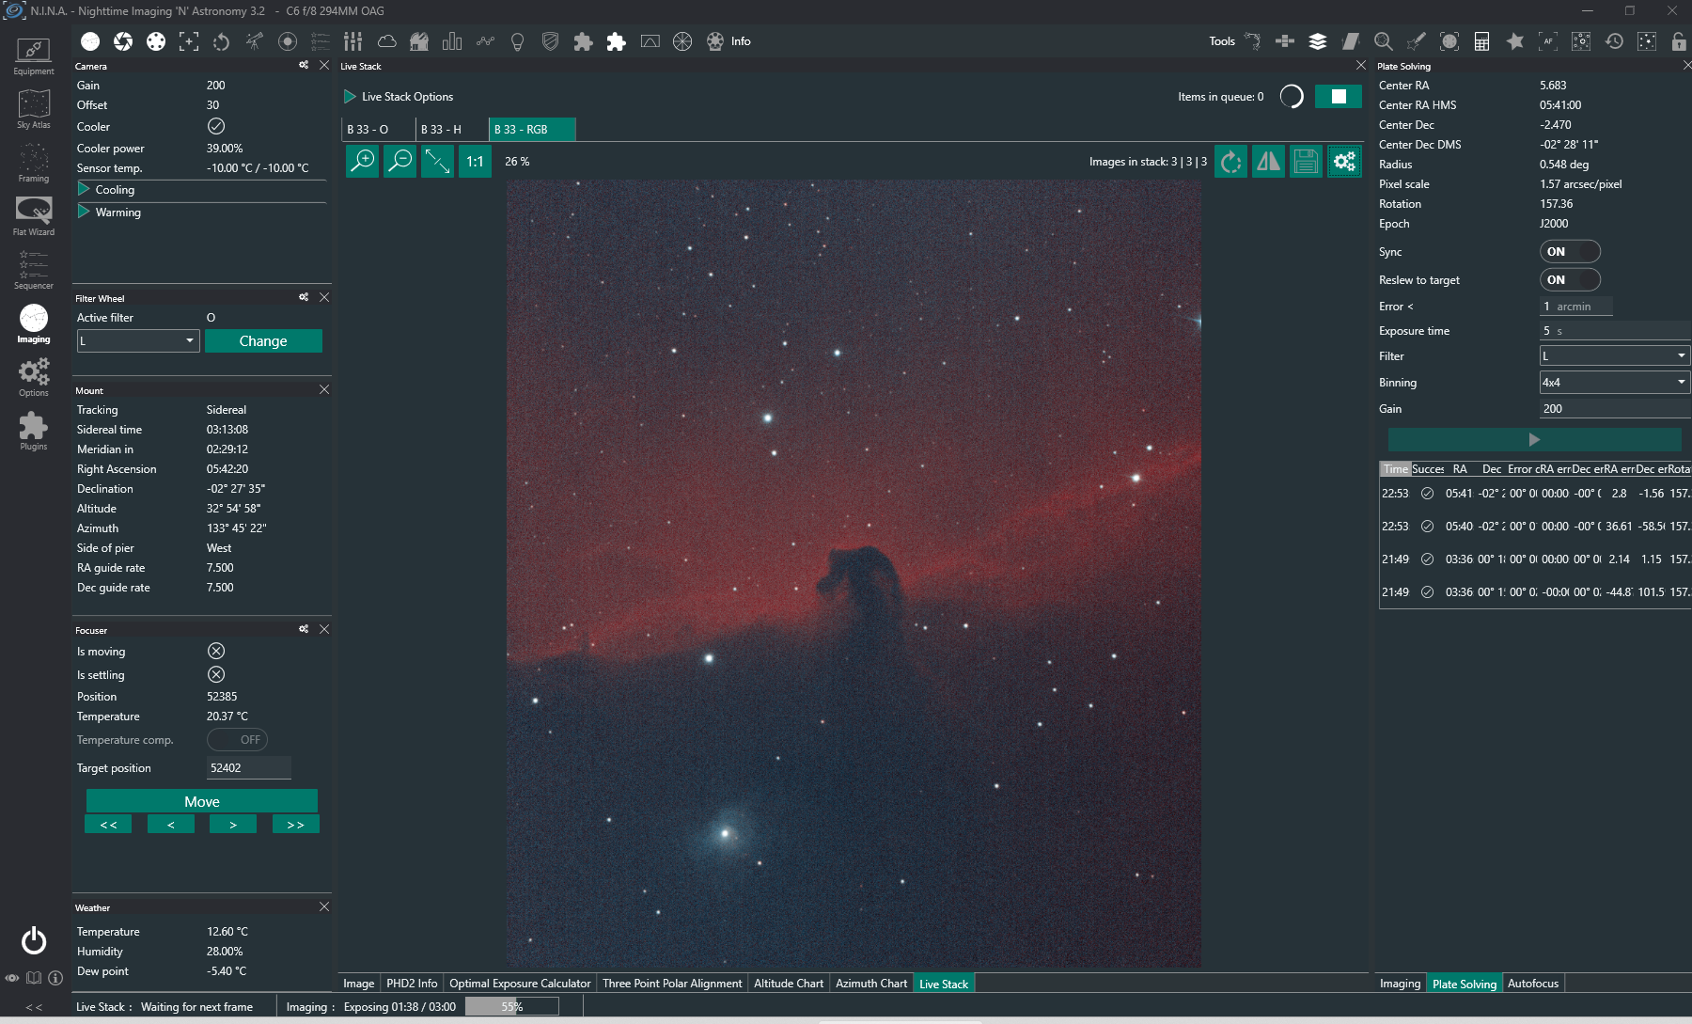Set live stack image zoom to 1:1
Image resolution: width=1692 pixels, height=1024 pixels.
tap(475, 162)
